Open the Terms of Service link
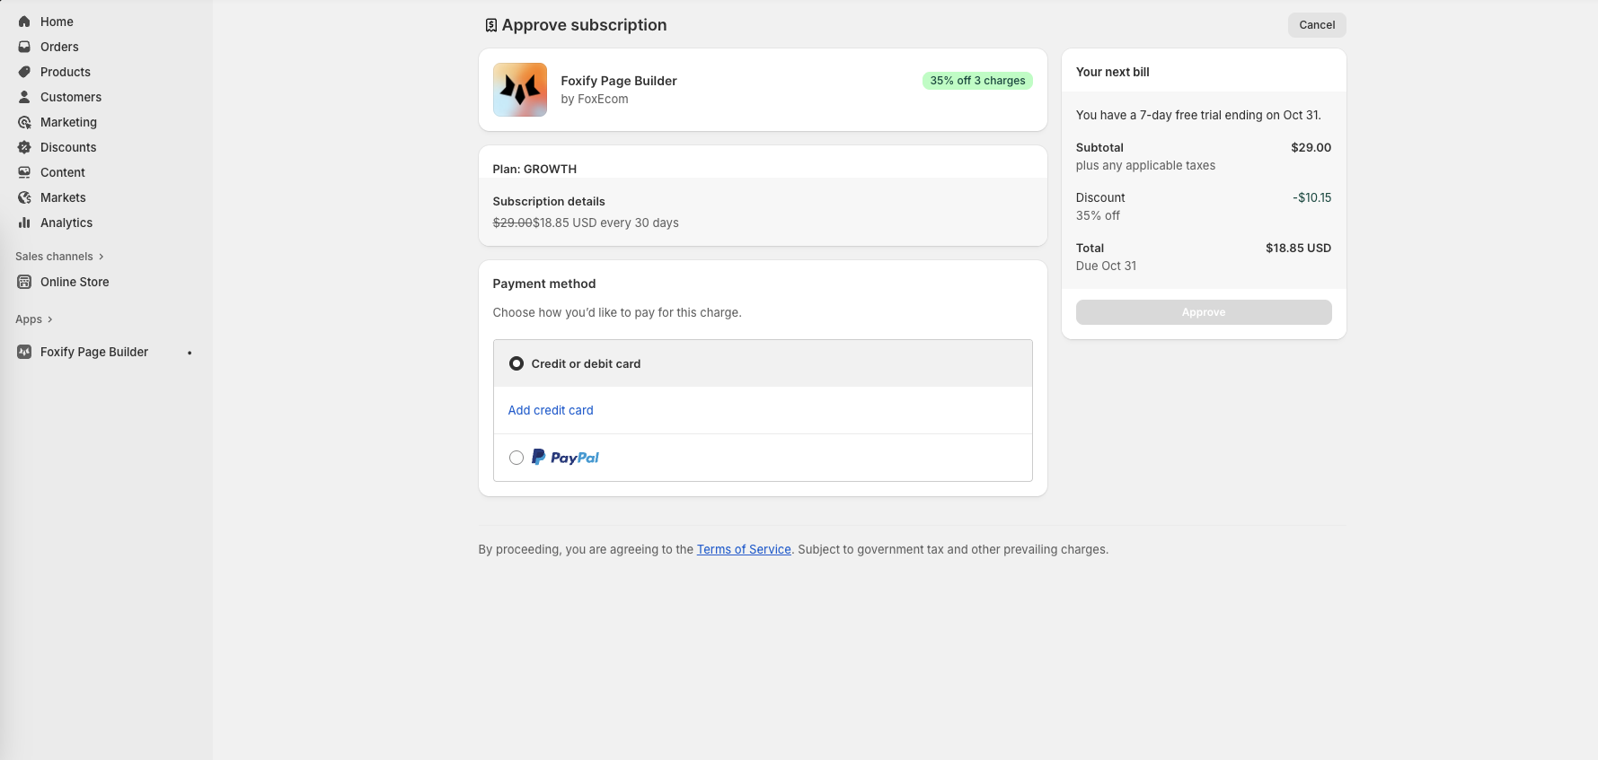This screenshot has height=760, width=1598. point(744,549)
